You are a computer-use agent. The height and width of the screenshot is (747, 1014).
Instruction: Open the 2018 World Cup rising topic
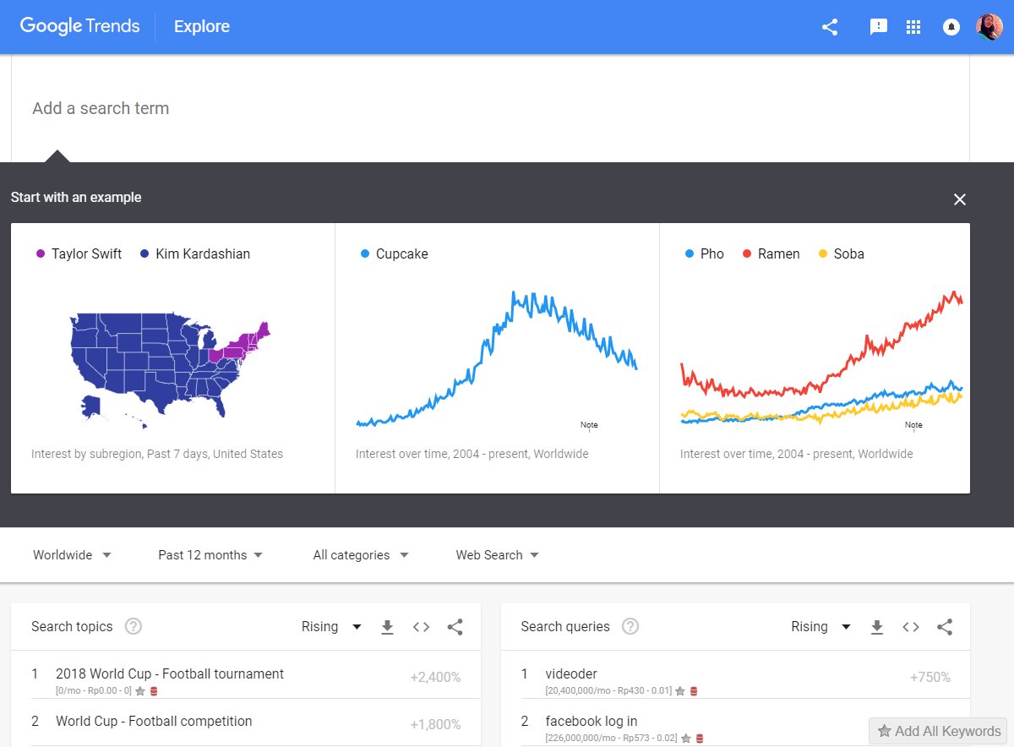pos(169,673)
